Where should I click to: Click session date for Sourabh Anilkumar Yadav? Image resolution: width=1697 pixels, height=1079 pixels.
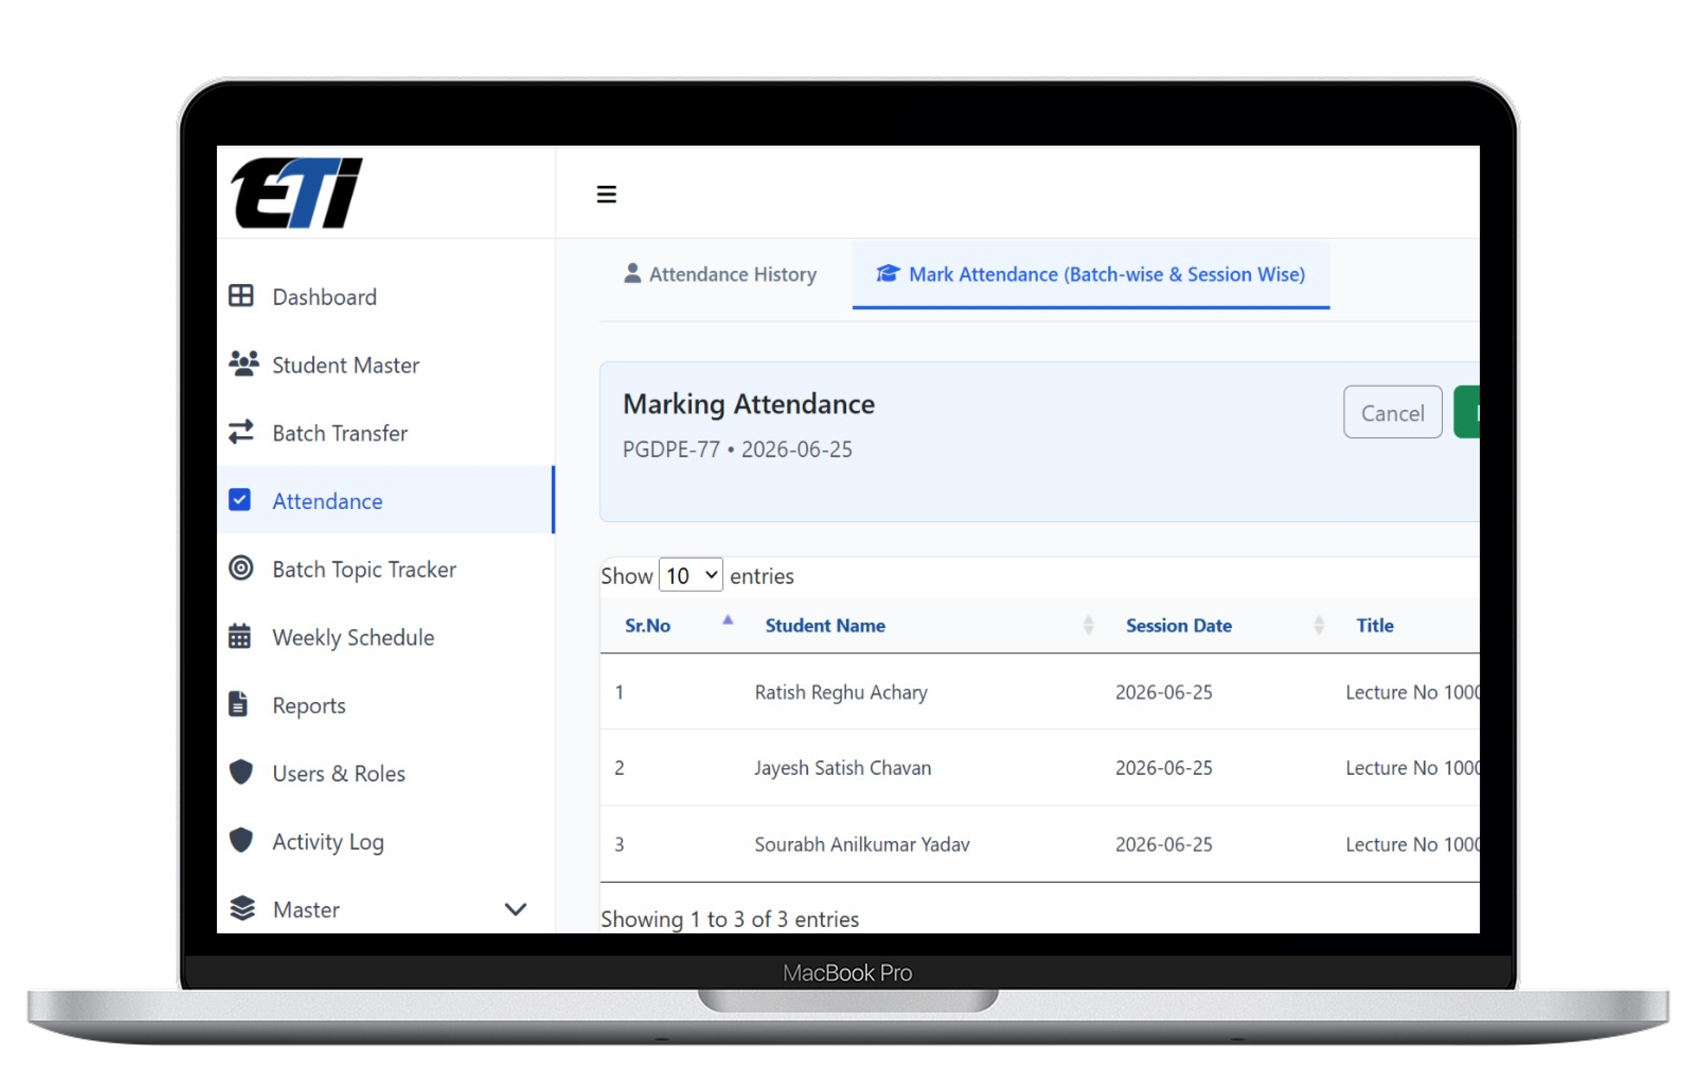1164,844
